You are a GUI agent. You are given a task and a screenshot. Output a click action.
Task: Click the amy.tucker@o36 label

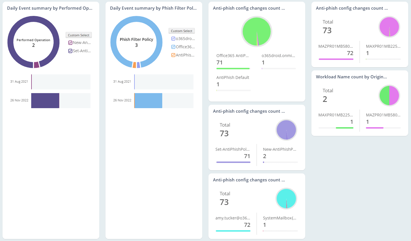coord(233,218)
